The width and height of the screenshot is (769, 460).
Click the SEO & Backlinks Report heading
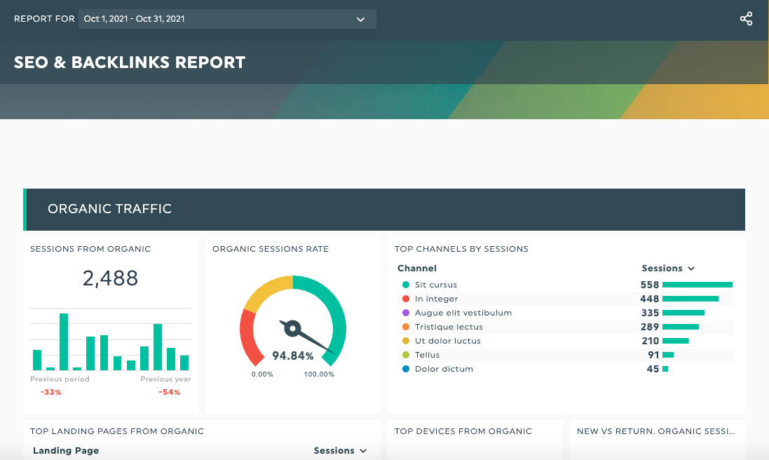click(130, 62)
